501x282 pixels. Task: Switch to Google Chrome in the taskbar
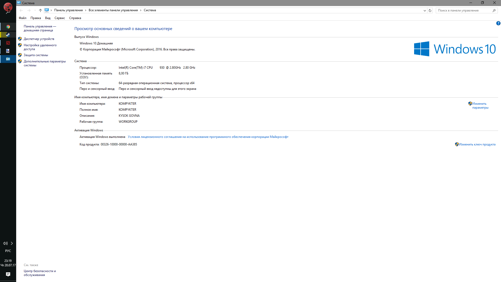[x=8, y=27]
